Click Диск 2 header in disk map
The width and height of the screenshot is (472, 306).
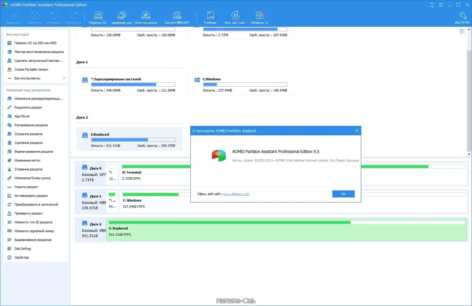point(91,230)
